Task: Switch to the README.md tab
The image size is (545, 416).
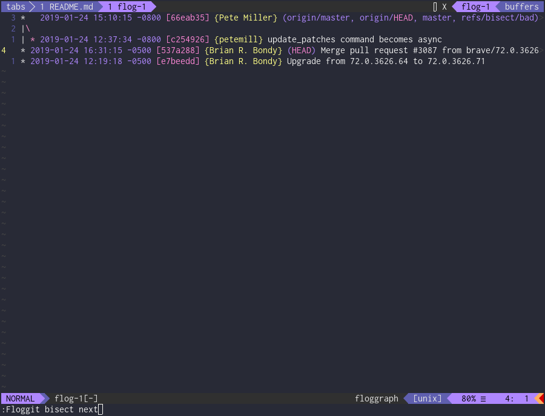Action: (65, 6)
